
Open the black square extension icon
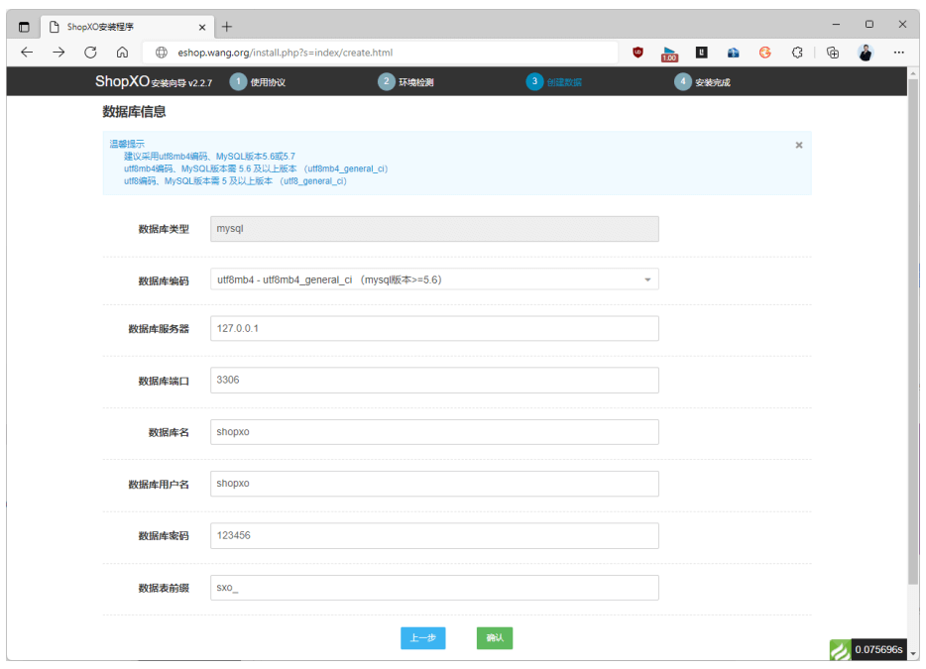pos(702,53)
